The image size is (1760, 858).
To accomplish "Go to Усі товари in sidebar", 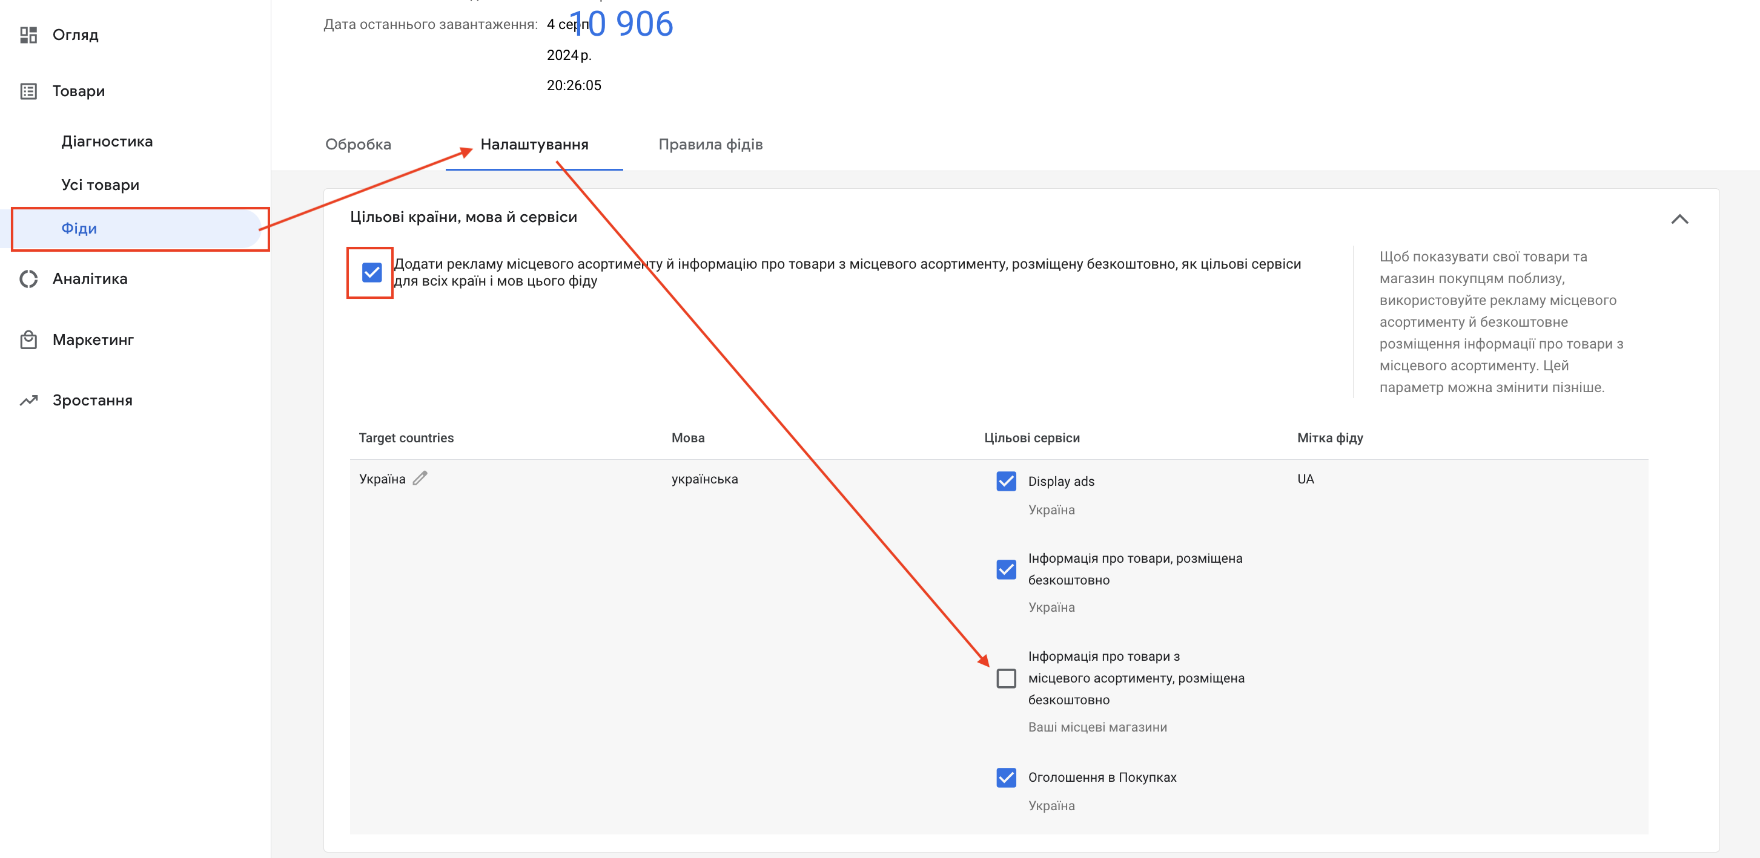I will (x=101, y=185).
